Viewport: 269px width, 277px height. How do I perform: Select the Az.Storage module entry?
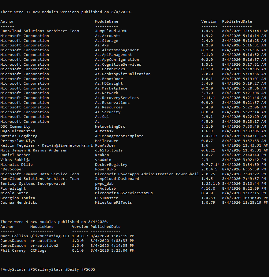(x=106, y=41)
